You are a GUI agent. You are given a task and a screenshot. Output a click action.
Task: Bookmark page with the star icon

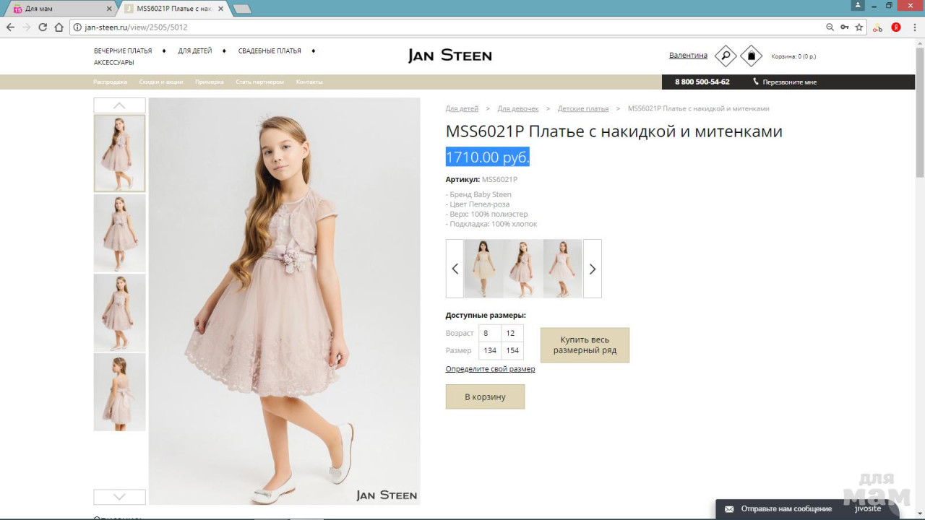(x=859, y=27)
